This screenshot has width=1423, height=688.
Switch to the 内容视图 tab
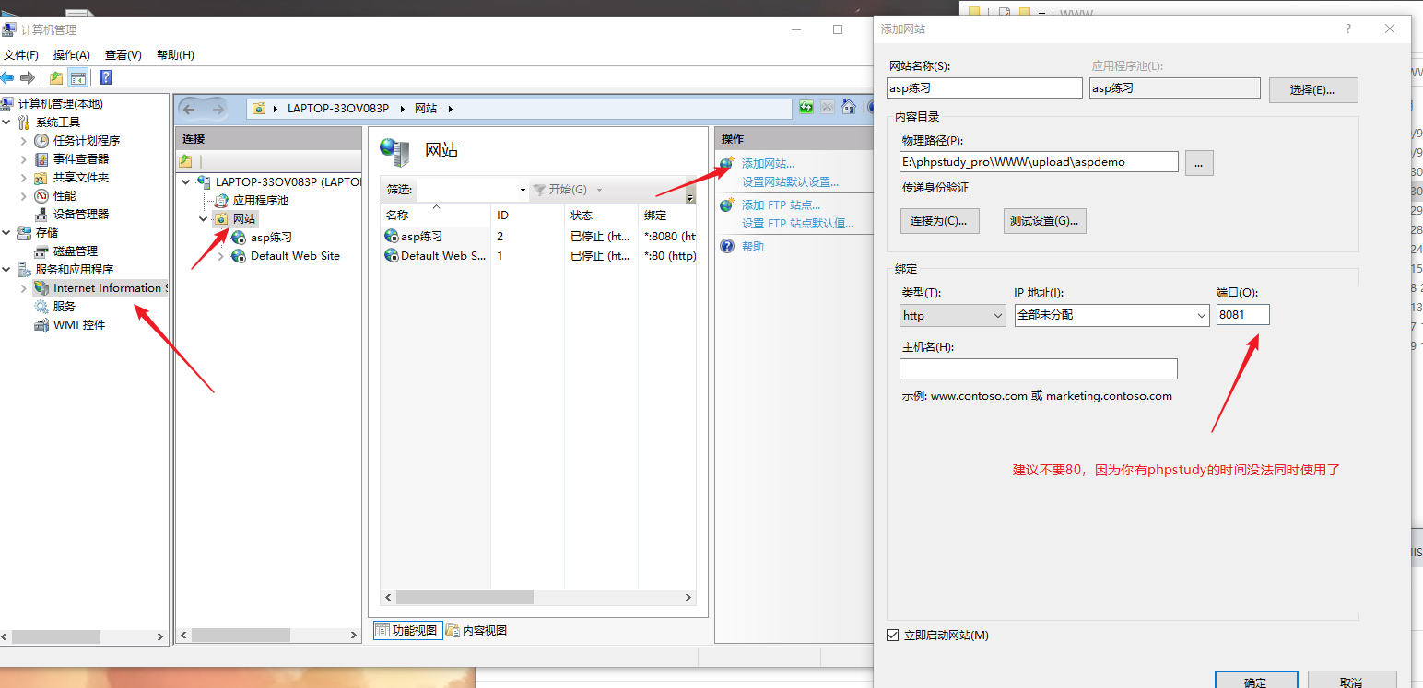tap(476, 630)
